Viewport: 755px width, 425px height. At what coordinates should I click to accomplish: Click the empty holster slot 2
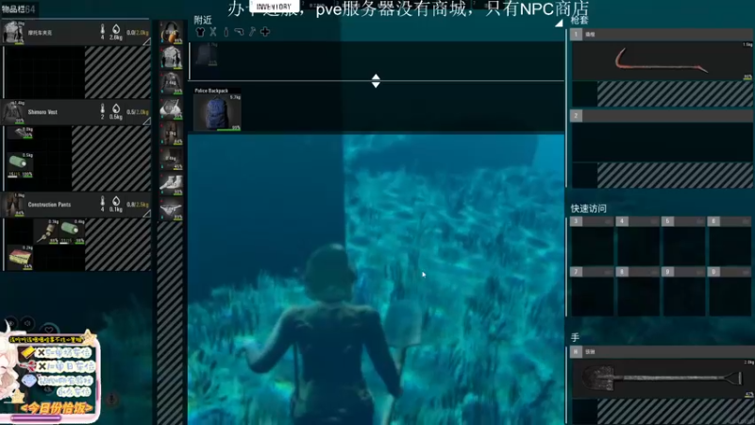[x=663, y=143]
